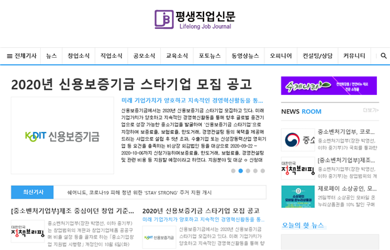390x250 pixels.
Task: Open the 중소벤처기업부 government emblem thumbnail
Action: click(298, 140)
